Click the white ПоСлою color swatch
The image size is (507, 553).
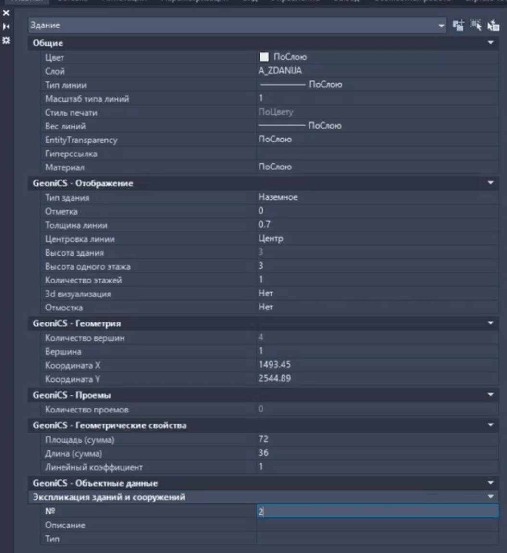pyautogui.click(x=264, y=57)
